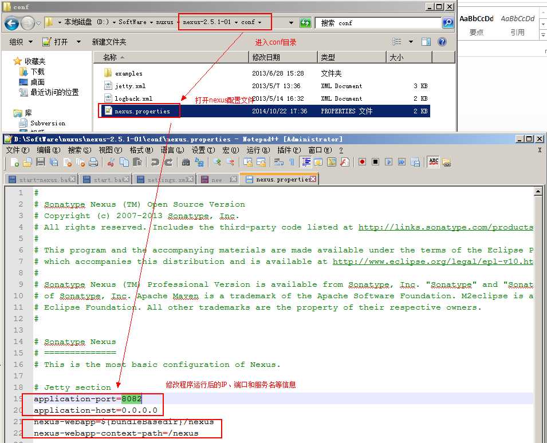Open the 编辑(E) menu

pyautogui.click(x=49, y=150)
